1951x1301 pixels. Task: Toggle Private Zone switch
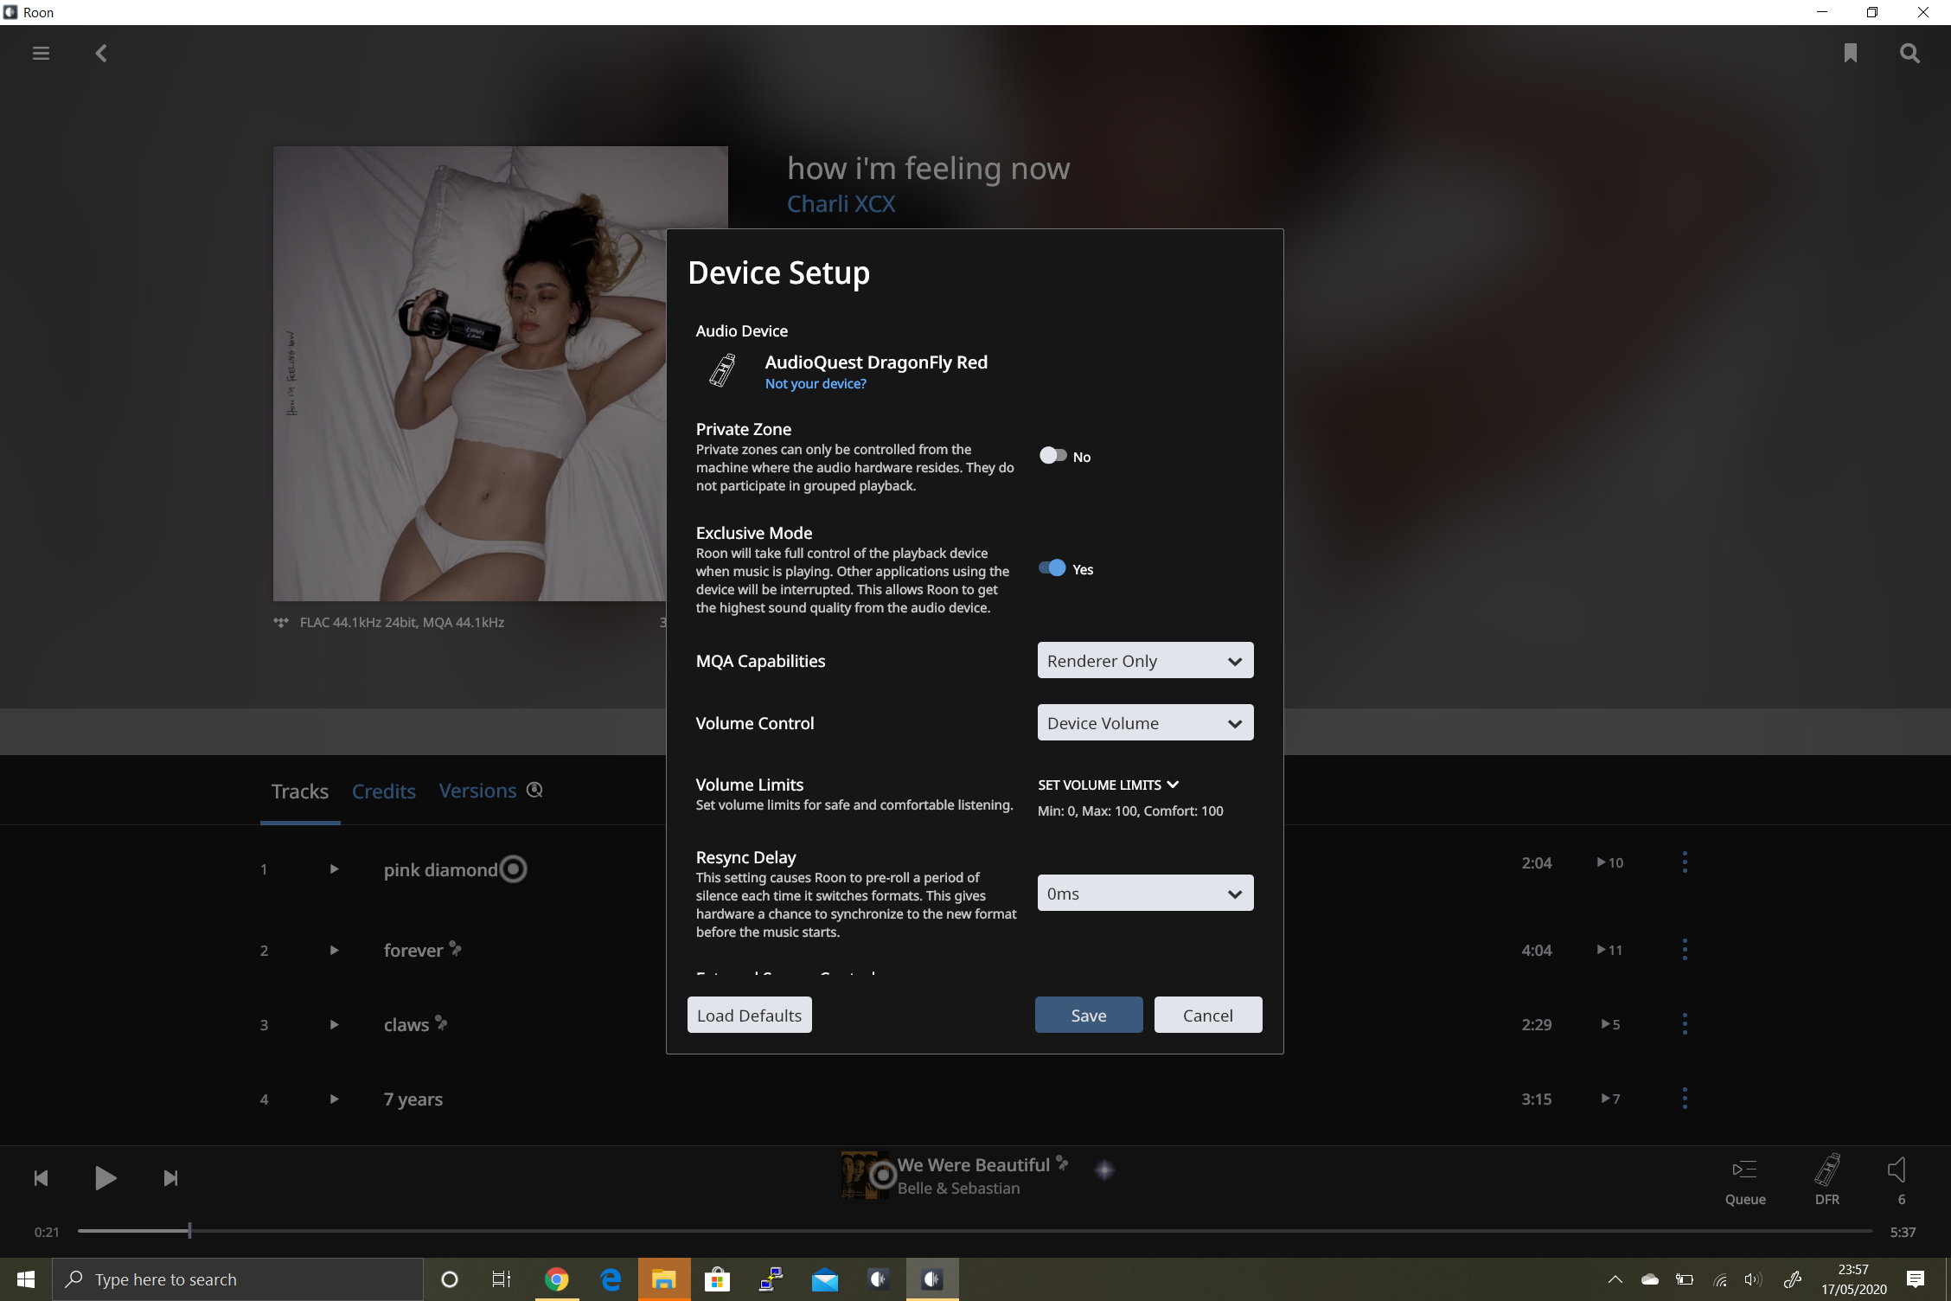(1052, 455)
